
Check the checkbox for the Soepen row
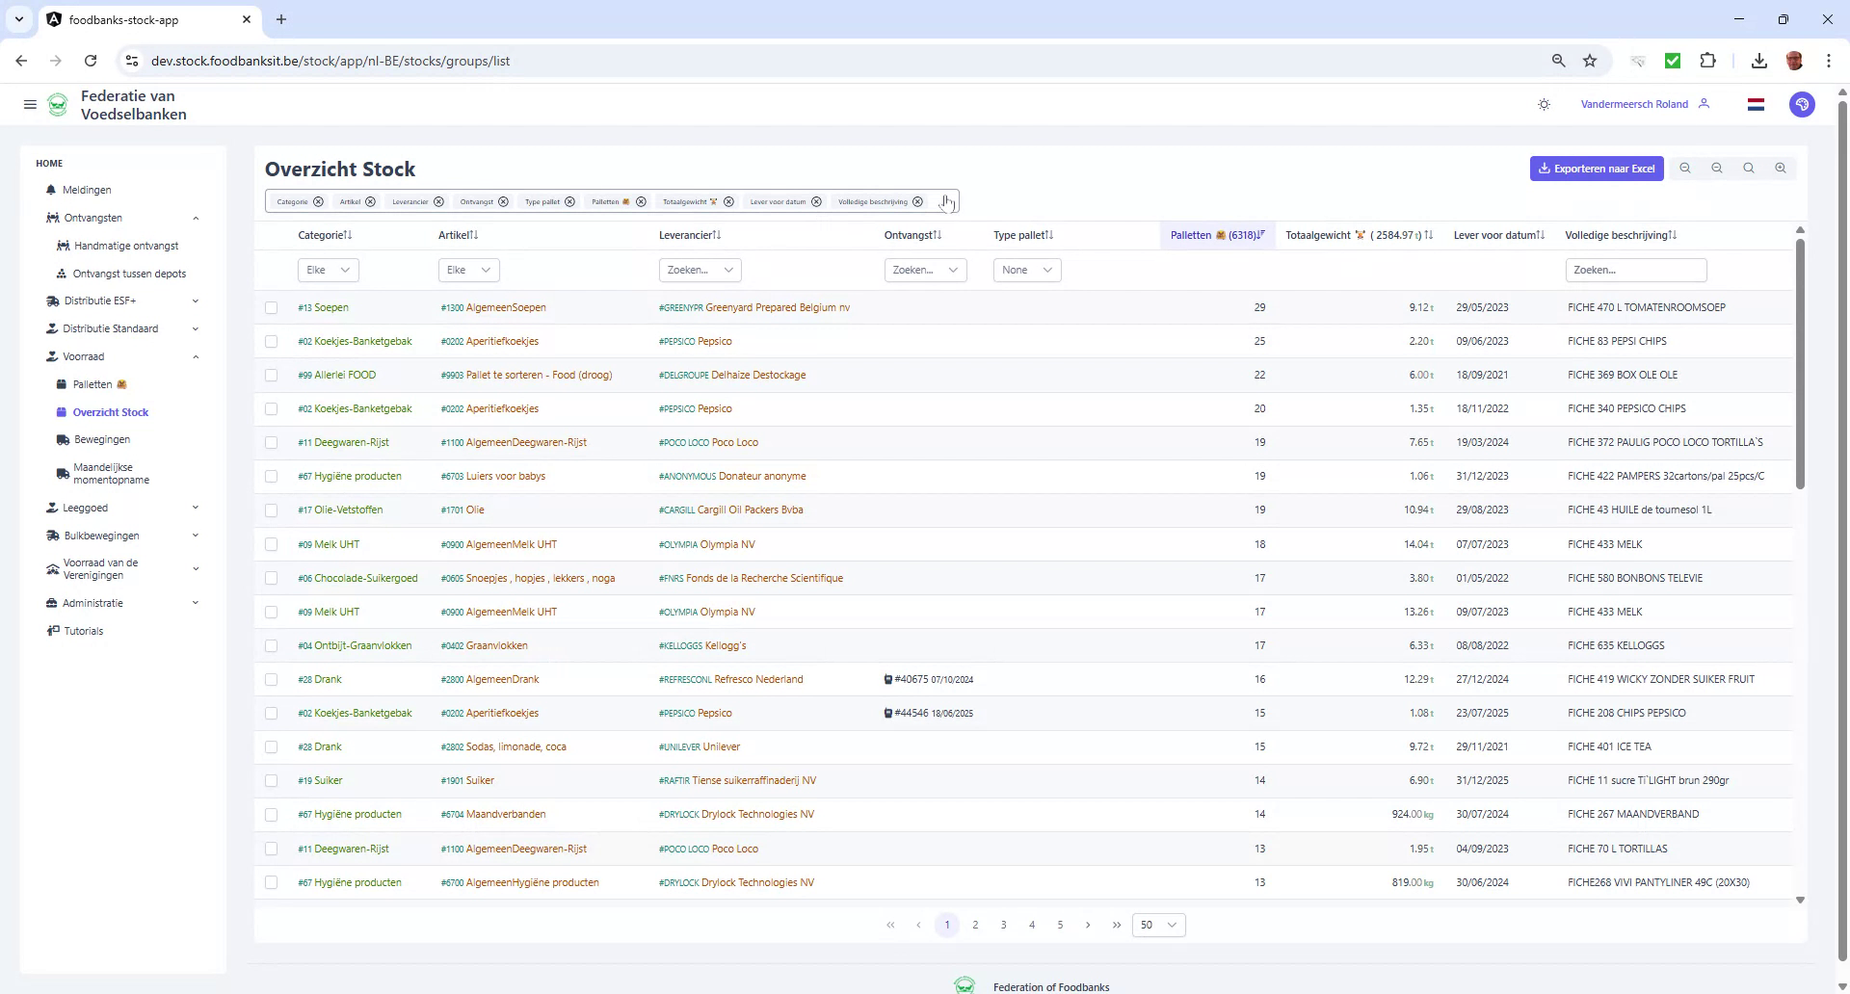click(x=272, y=307)
